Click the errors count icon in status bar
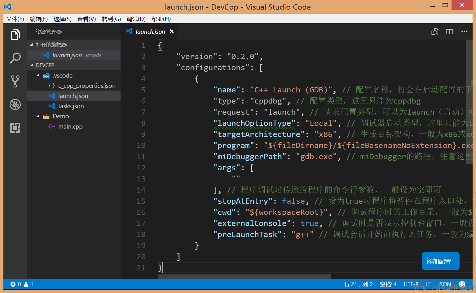 (x=13, y=284)
